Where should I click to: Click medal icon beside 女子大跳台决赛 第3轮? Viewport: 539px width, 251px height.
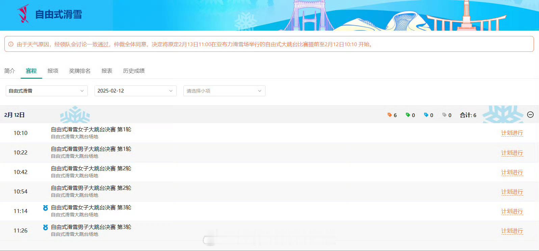45,208
